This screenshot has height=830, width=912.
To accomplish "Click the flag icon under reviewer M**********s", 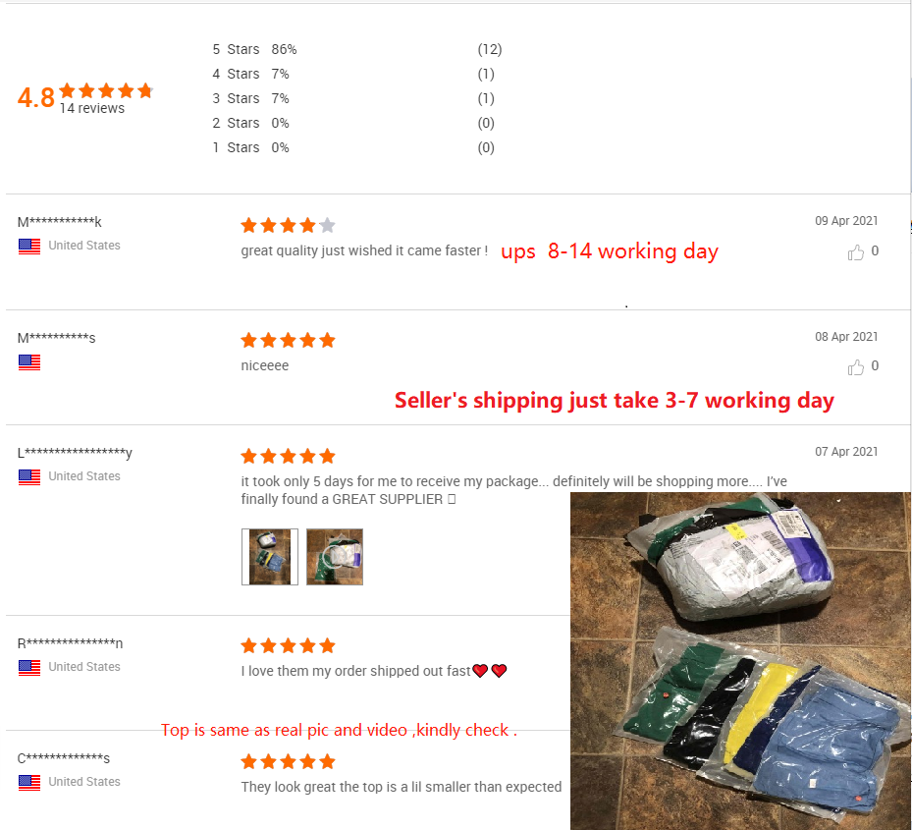I will [x=29, y=362].
